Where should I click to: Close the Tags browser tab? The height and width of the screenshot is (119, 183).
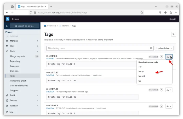click(45, 7)
